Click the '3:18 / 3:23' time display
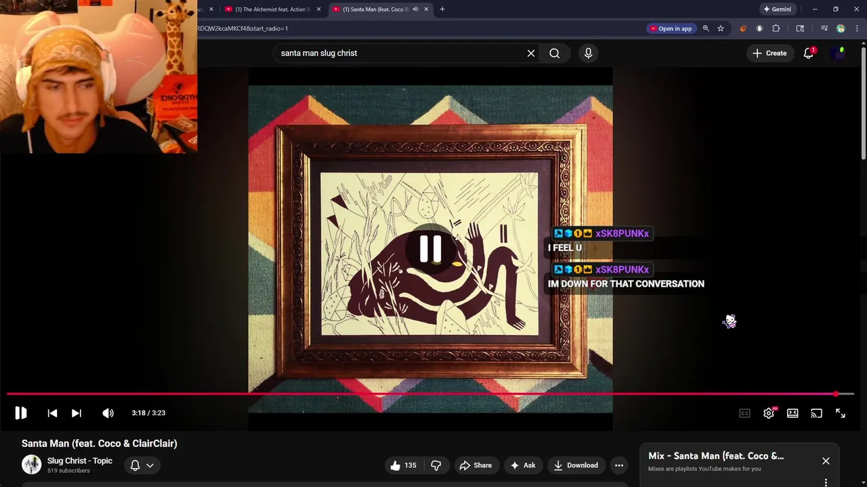This screenshot has height=487, width=867. click(148, 413)
